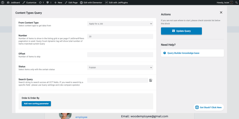Click Edit with JetPlugins

coord(116,3)
